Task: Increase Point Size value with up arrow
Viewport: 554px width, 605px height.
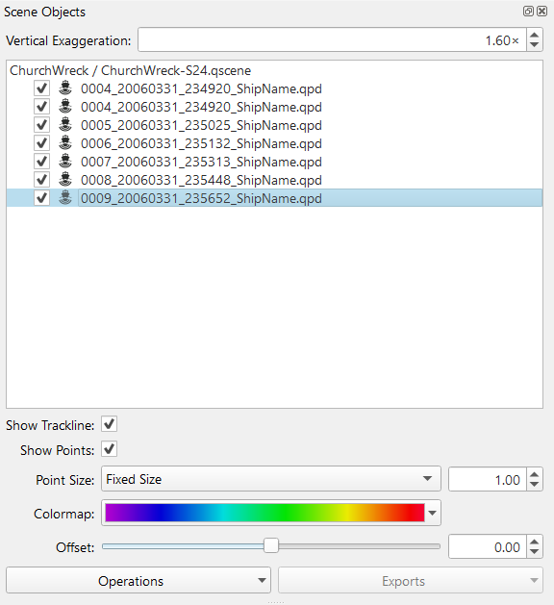Action: point(535,474)
